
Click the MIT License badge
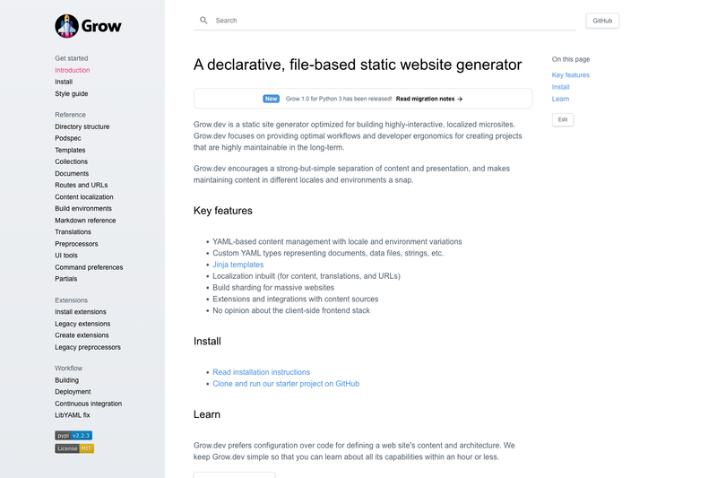(74, 448)
